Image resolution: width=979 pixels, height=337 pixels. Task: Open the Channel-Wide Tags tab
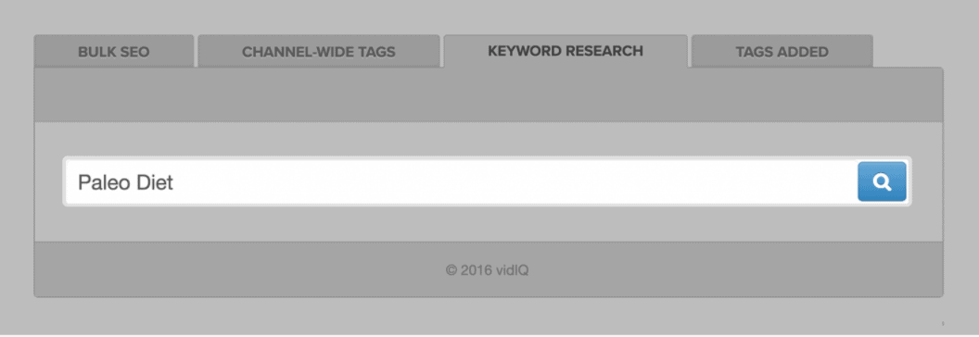click(318, 51)
